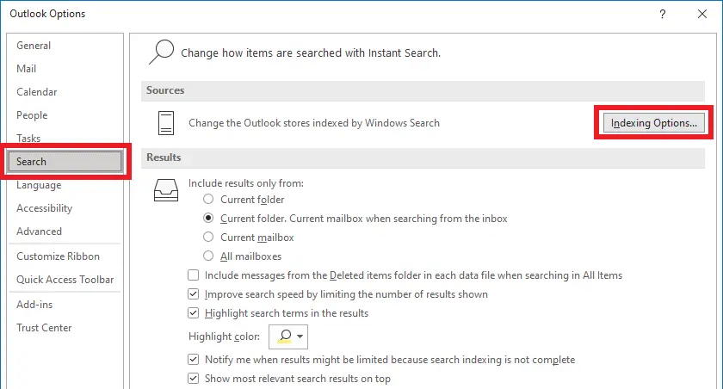This screenshot has height=389, width=723.
Task: Click the Outlook stores document icon
Action: coord(166,123)
